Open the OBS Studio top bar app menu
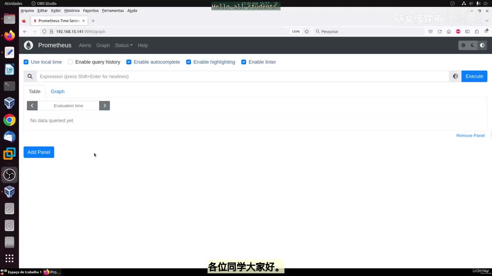Image resolution: width=492 pixels, height=276 pixels. (x=44, y=3)
